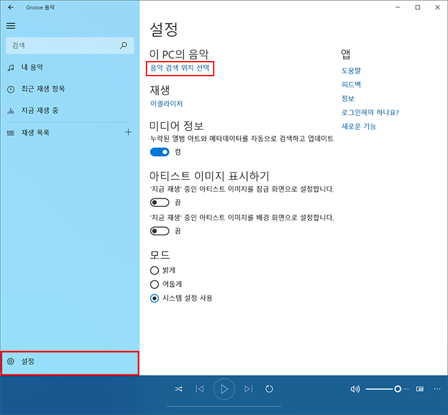This screenshot has width=448, height=415.
Task: Open the hamburger navigation menu
Action: (11, 26)
